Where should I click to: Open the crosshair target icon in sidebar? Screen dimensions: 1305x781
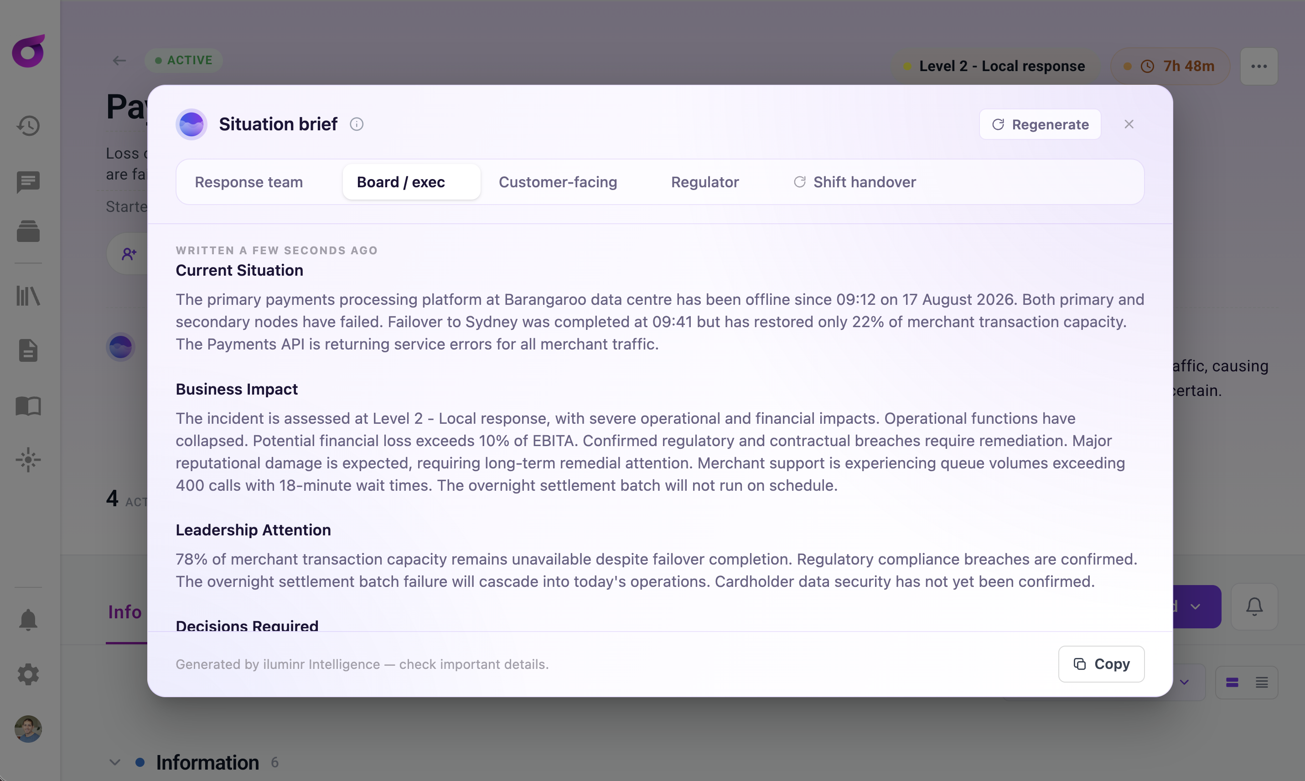(x=28, y=461)
